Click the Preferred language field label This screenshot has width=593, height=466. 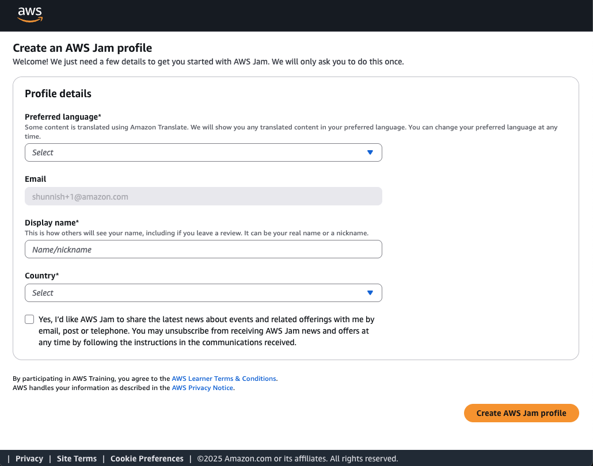pos(62,117)
